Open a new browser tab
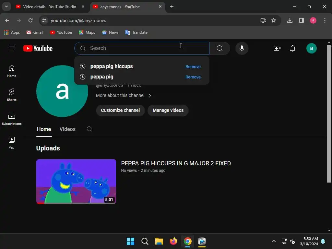 (172, 7)
